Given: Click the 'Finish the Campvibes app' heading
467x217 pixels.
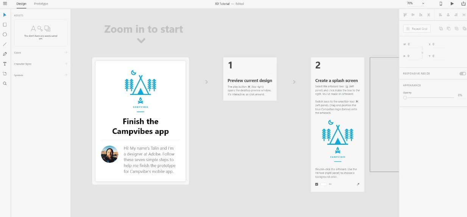Looking at the screenshot, I should click(x=140, y=126).
